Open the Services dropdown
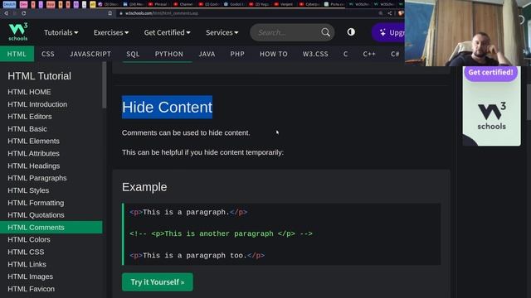This screenshot has width=531, height=298. (222, 32)
